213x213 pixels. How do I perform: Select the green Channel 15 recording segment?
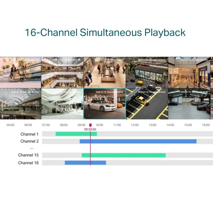[x=124, y=155]
